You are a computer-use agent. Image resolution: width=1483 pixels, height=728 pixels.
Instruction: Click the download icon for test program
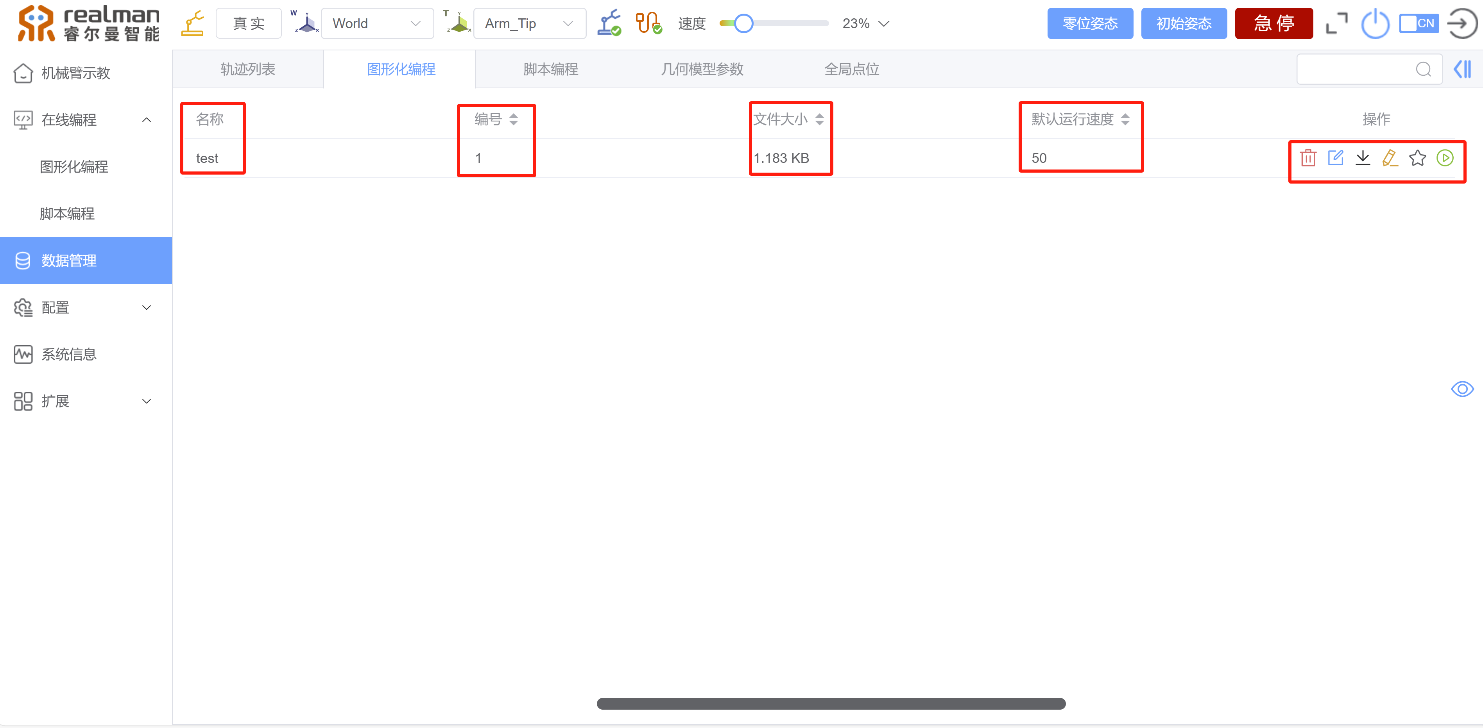[x=1363, y=158]
